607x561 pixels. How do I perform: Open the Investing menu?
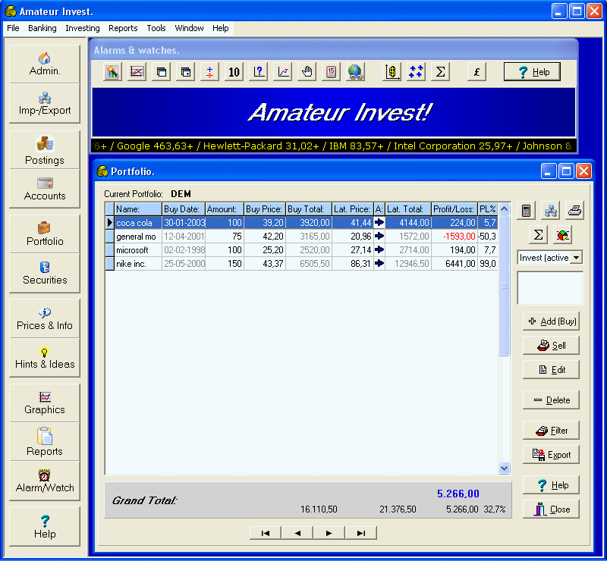pos(82,28)
